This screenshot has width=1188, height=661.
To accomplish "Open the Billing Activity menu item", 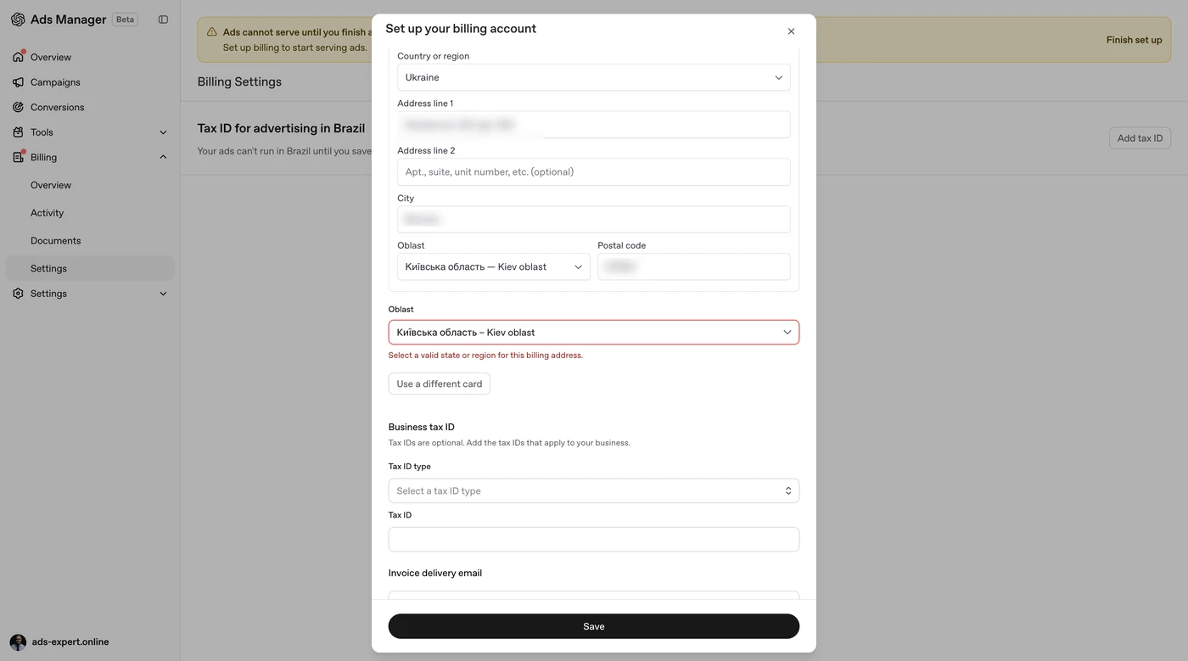I will (47, 213).
